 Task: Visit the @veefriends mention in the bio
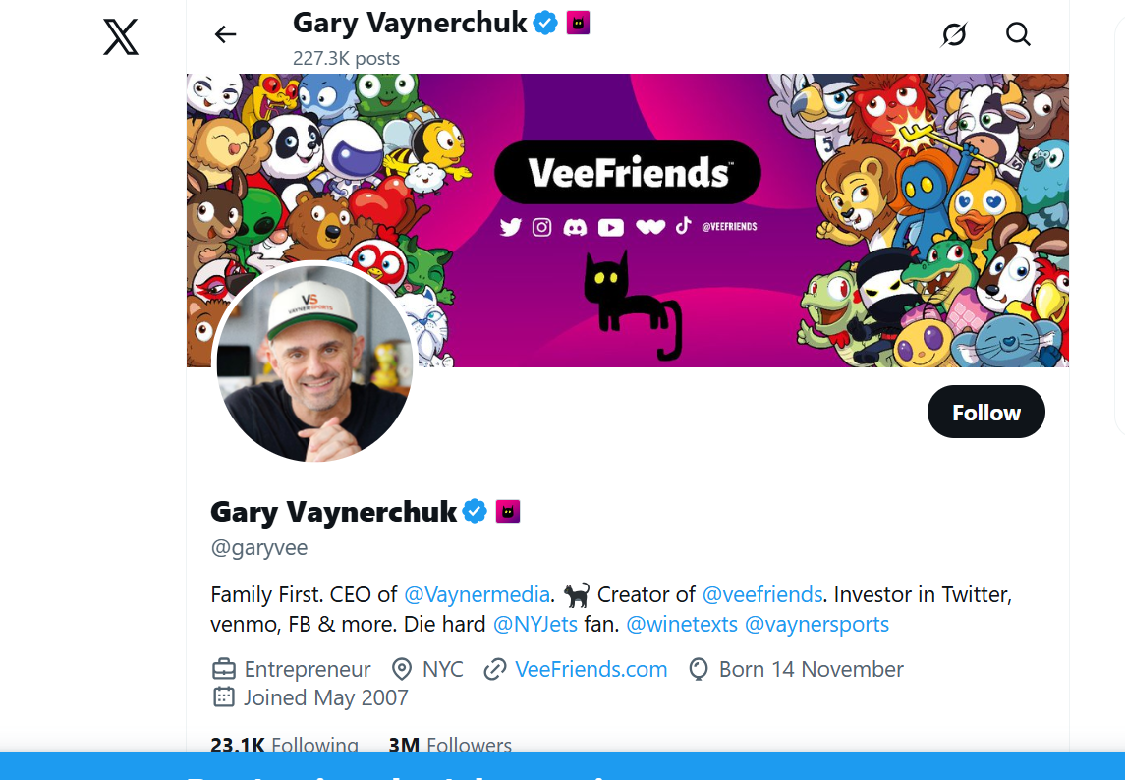click(x=762, y=594)
